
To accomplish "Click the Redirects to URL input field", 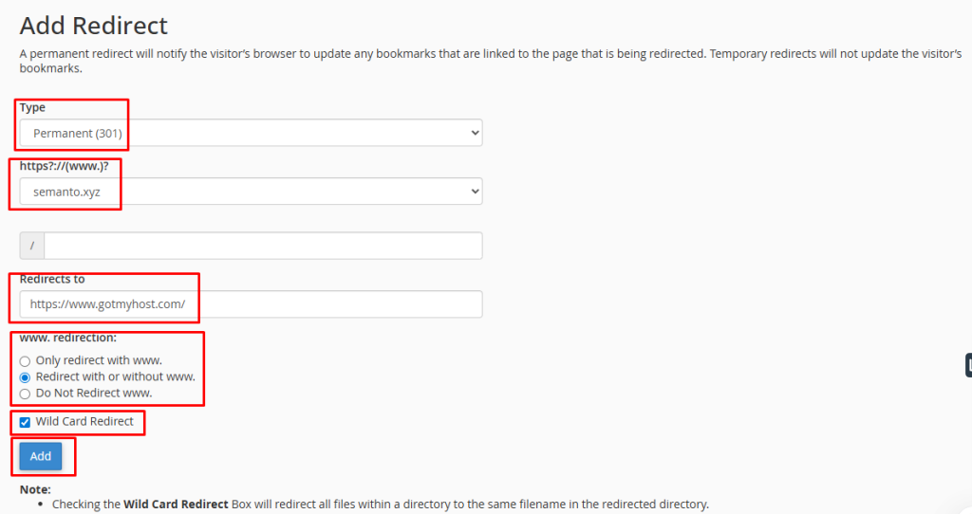I will (x=251, y=304).
